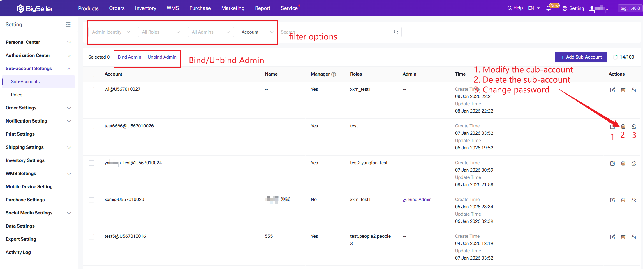Screen dimensions: 643x269
Task: Open the Inventory top menu
Action: click(145, 8)
